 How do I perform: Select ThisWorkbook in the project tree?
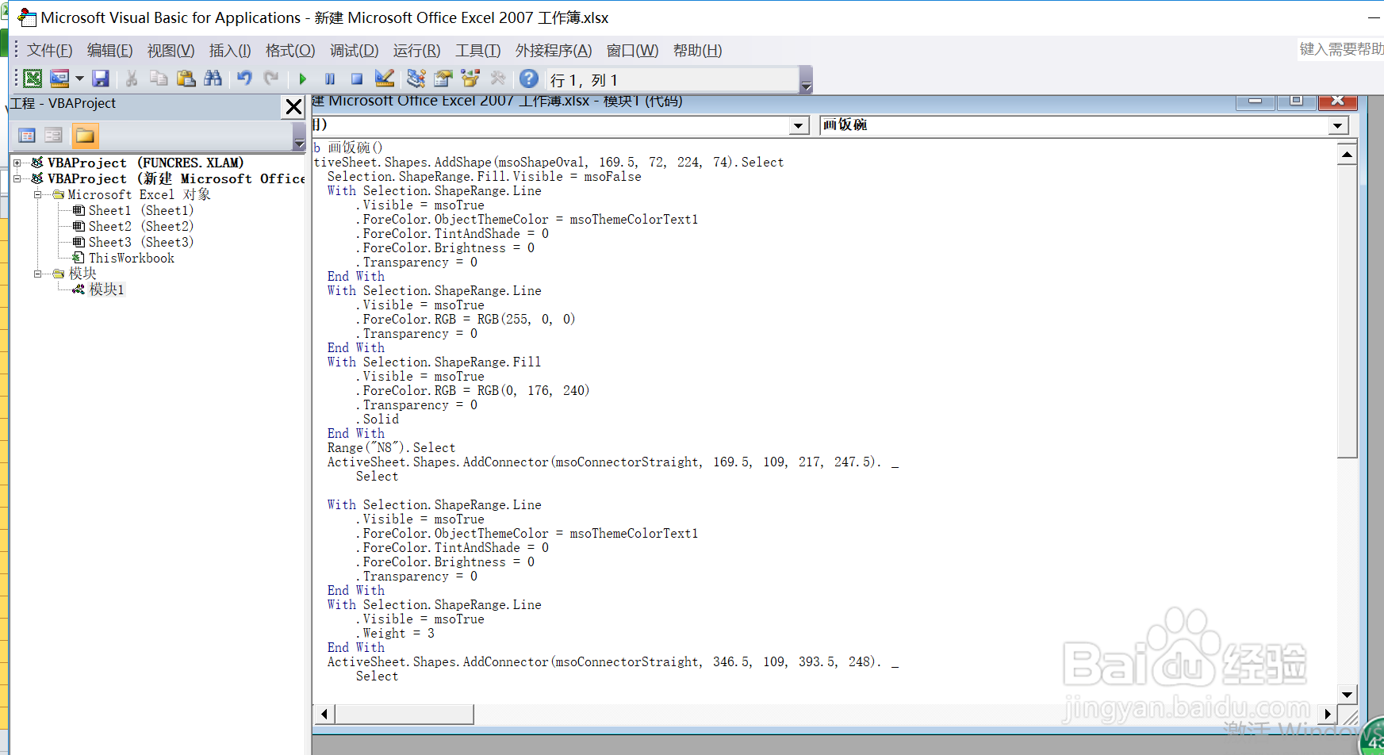tap(131, 258)
